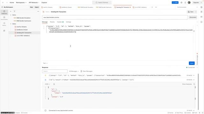Click the New button in My Workspace
This screenshot has width=204, height=114.
tap(32, 7)
